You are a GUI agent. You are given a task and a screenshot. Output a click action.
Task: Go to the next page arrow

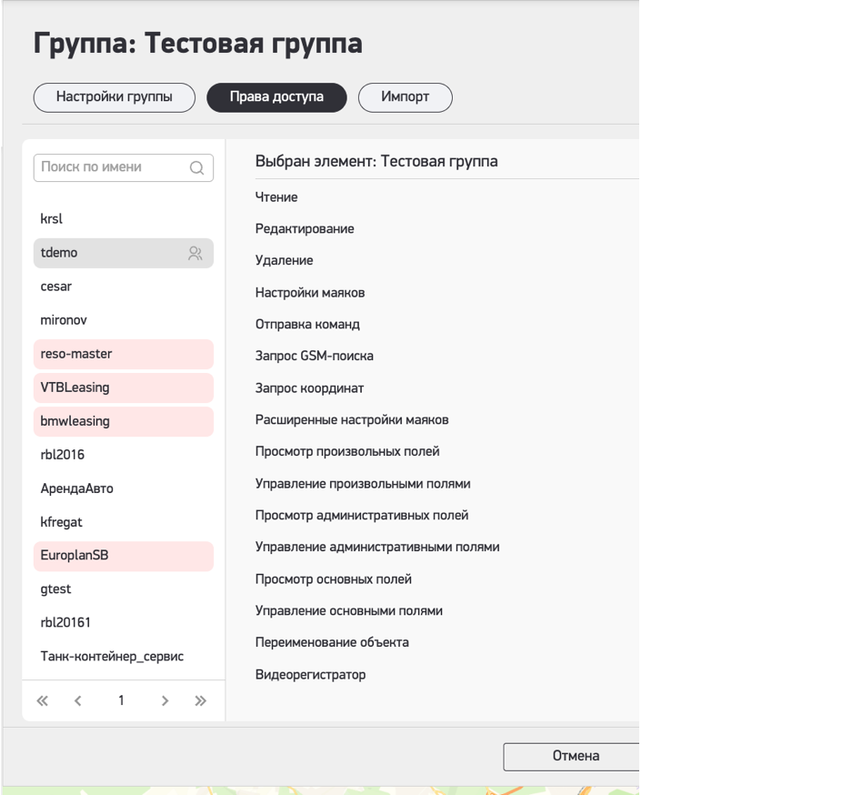[x=165, y=700]
